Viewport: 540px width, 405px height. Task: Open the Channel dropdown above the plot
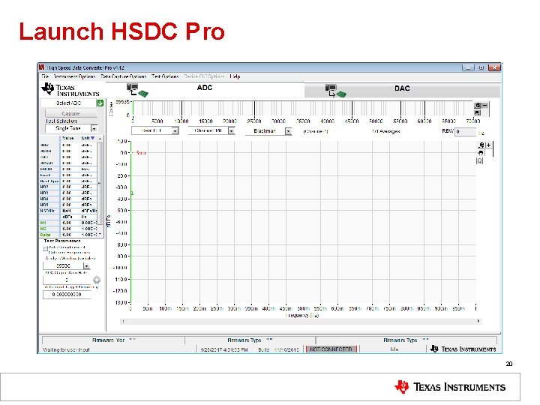click(232, 130)
